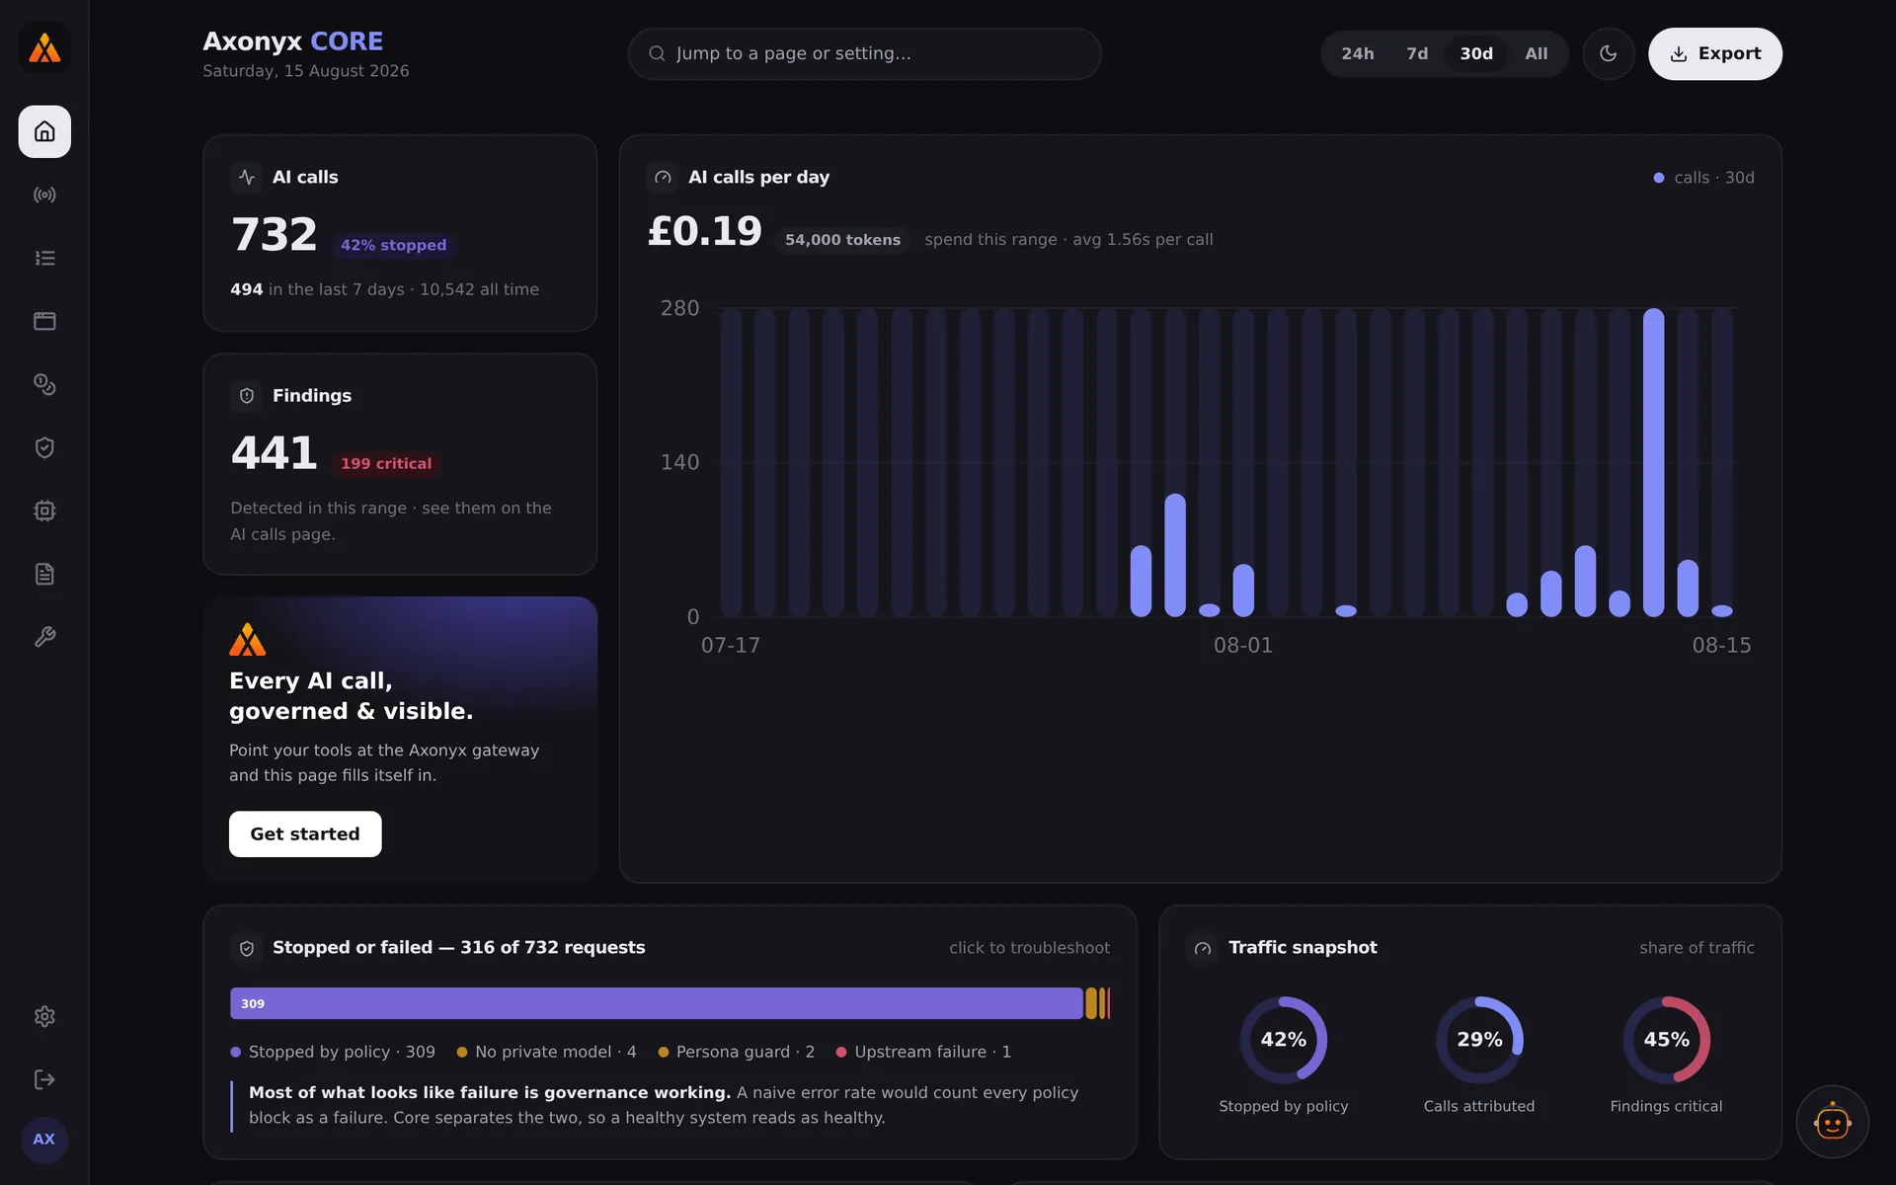1896x1185 pixels.
Task: Click the search magnifier icon
Action: (x=657, y=53)
